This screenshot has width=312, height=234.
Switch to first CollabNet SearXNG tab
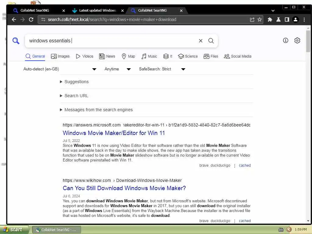point(35,10)
